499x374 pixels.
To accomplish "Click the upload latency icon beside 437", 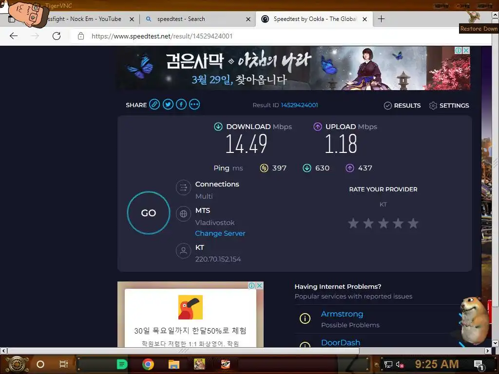I will [350, 168].
